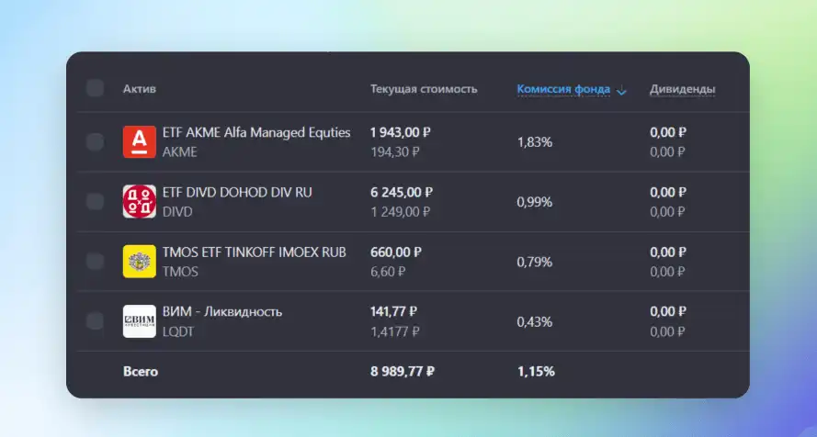The image size is (817, 437).
Task: Open ВИМ - Ликвидность asset
Action: [x=222, y=311]
